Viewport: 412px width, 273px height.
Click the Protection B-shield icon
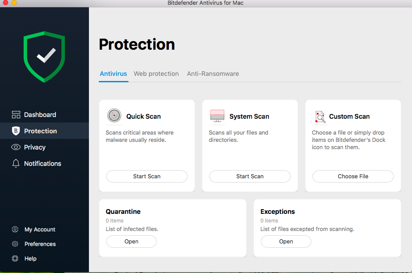click(x=16, y=131)
